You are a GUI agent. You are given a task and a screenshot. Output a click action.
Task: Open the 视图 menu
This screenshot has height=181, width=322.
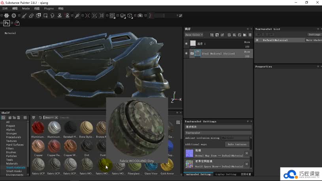(37, 8)
